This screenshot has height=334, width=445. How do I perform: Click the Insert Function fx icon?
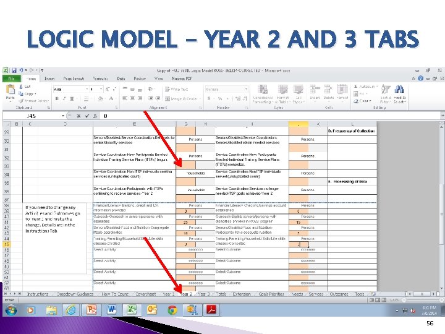(95, 116)
